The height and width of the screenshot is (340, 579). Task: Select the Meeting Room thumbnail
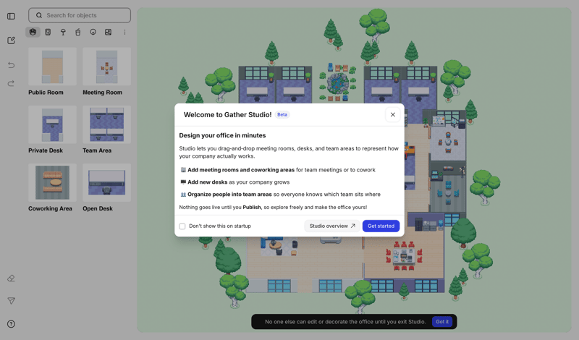[106, 67]
